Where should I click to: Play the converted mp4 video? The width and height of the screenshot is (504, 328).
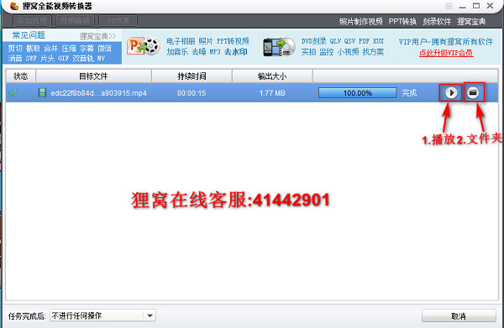tap(451, 93)
